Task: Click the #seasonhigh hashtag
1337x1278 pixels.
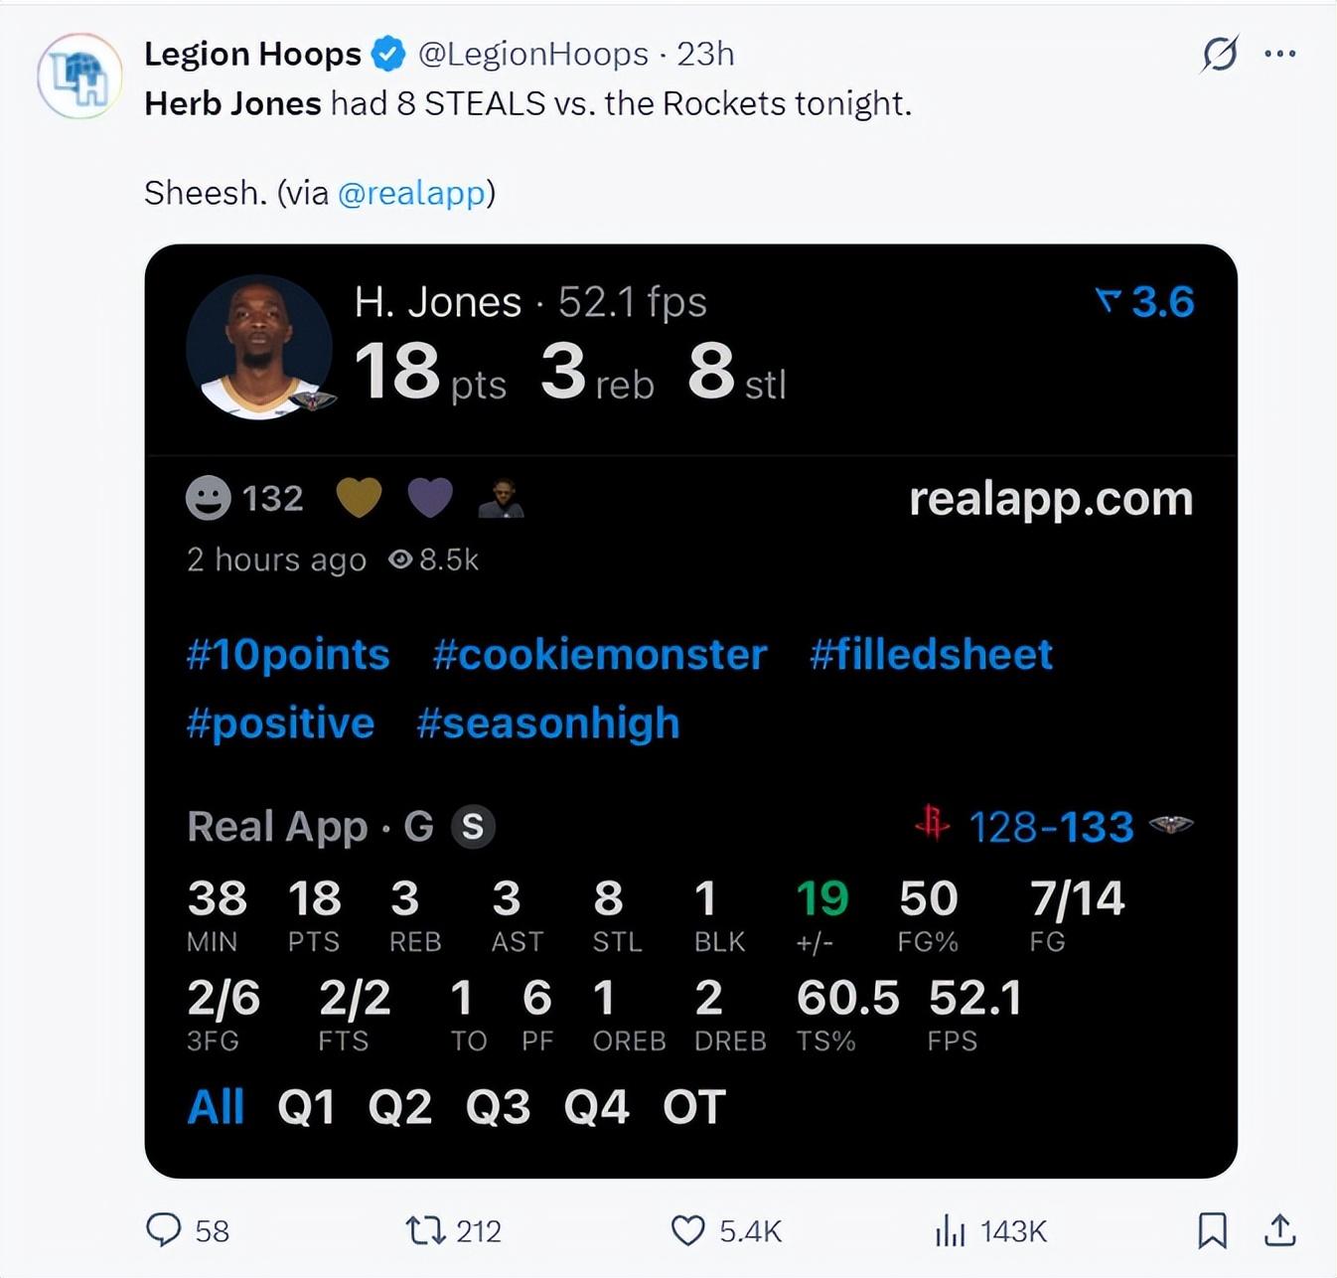Action: (x=547, y=722)
